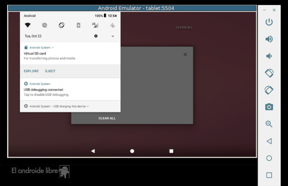
Task: Tap the Android navigation bar home circle
Action: (132, 151)
